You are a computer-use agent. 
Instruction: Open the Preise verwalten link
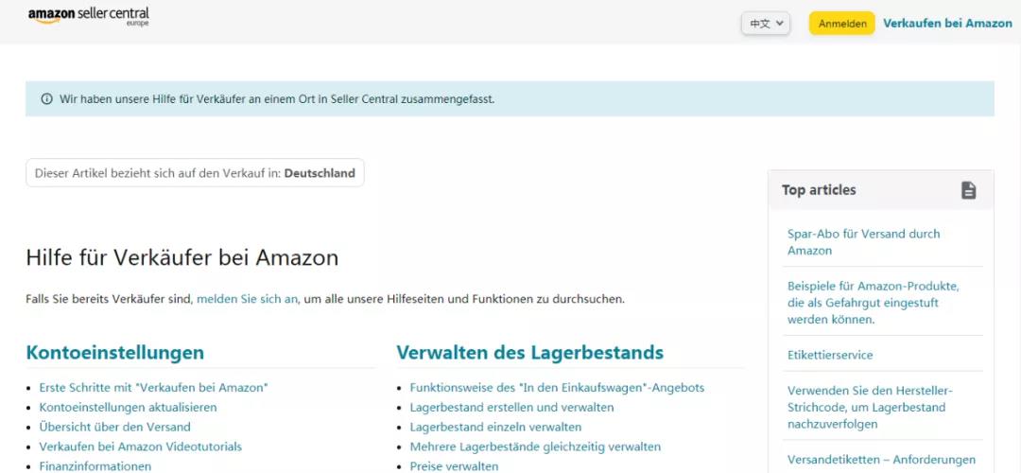[454, 466]
